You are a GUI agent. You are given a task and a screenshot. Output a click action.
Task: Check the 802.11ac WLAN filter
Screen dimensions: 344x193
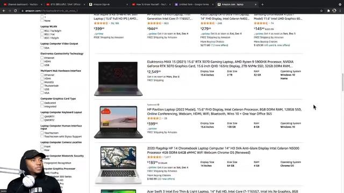coord(42,34)
